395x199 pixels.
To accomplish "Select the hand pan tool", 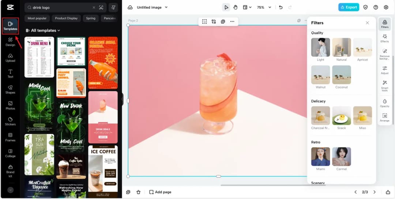I will pos(236,7).
